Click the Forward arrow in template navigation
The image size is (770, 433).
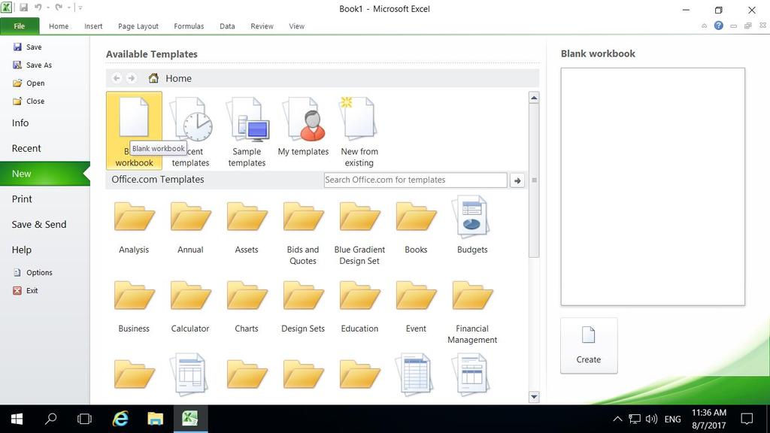point(131,78)
